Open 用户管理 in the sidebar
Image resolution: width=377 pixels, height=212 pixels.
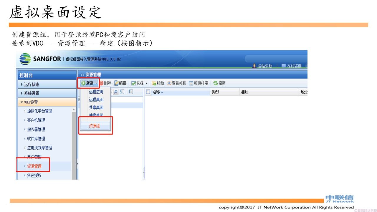click(x=34, y=157)
